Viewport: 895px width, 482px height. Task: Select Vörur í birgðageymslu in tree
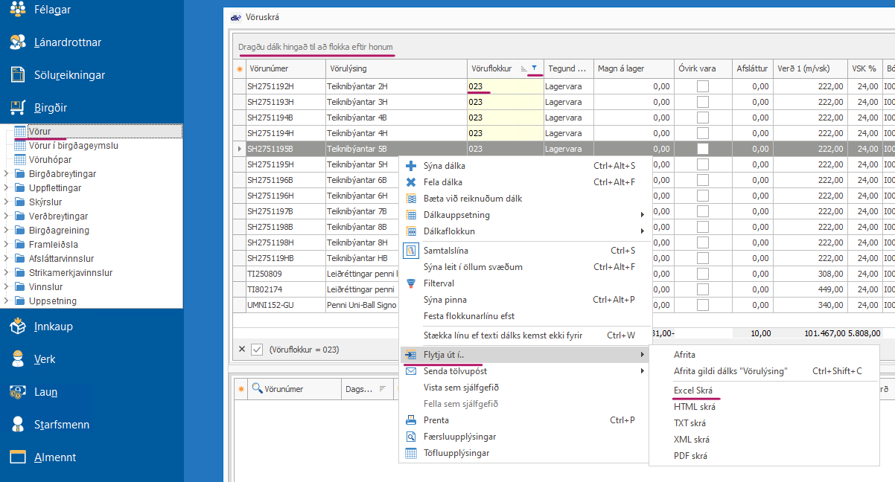click(73, 146)
